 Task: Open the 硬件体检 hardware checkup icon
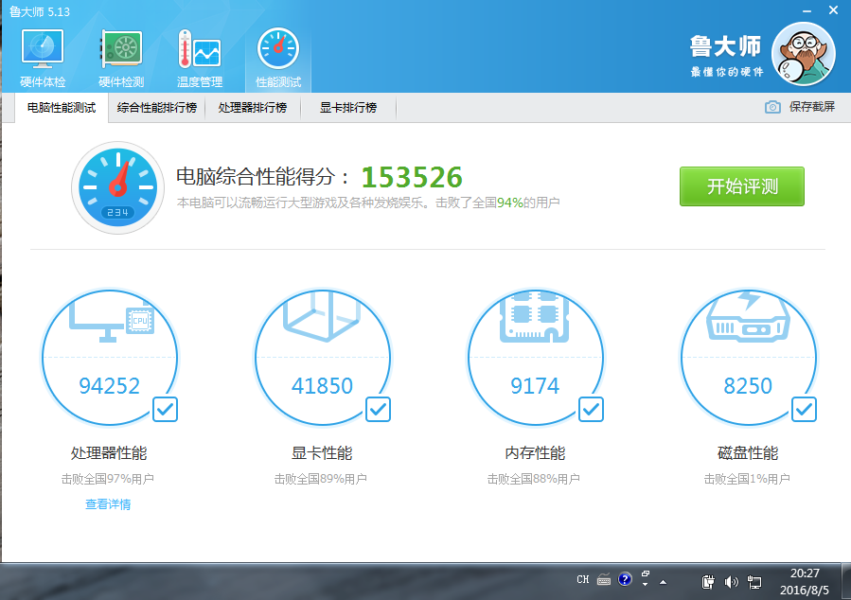43,58
